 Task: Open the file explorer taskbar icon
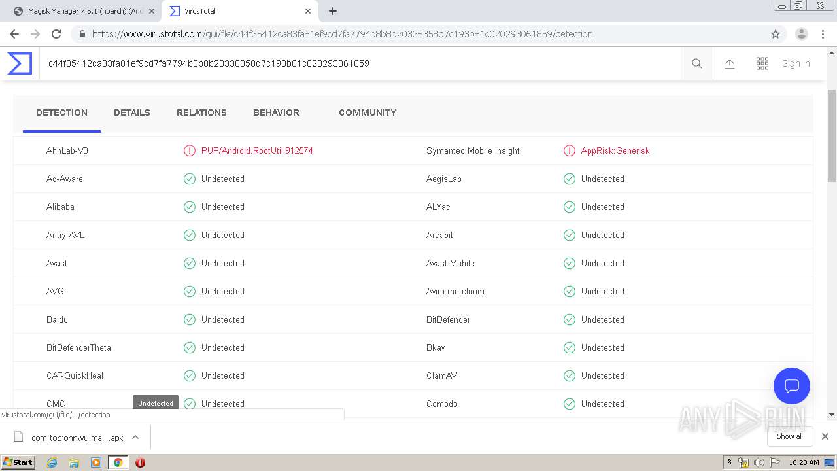[74, 462]
